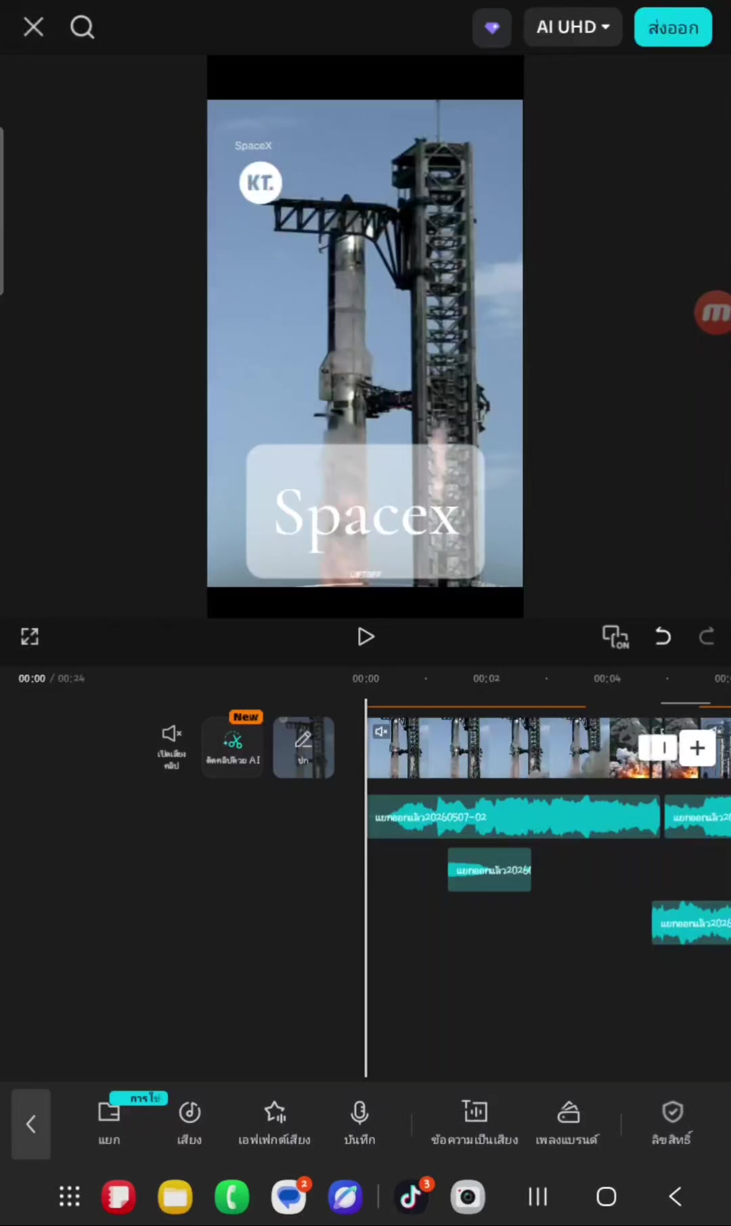Viewport: 731px width, 1226px height.
Task: Open เพลงแบรนด์ brand music
Action: pos(567,1124)
